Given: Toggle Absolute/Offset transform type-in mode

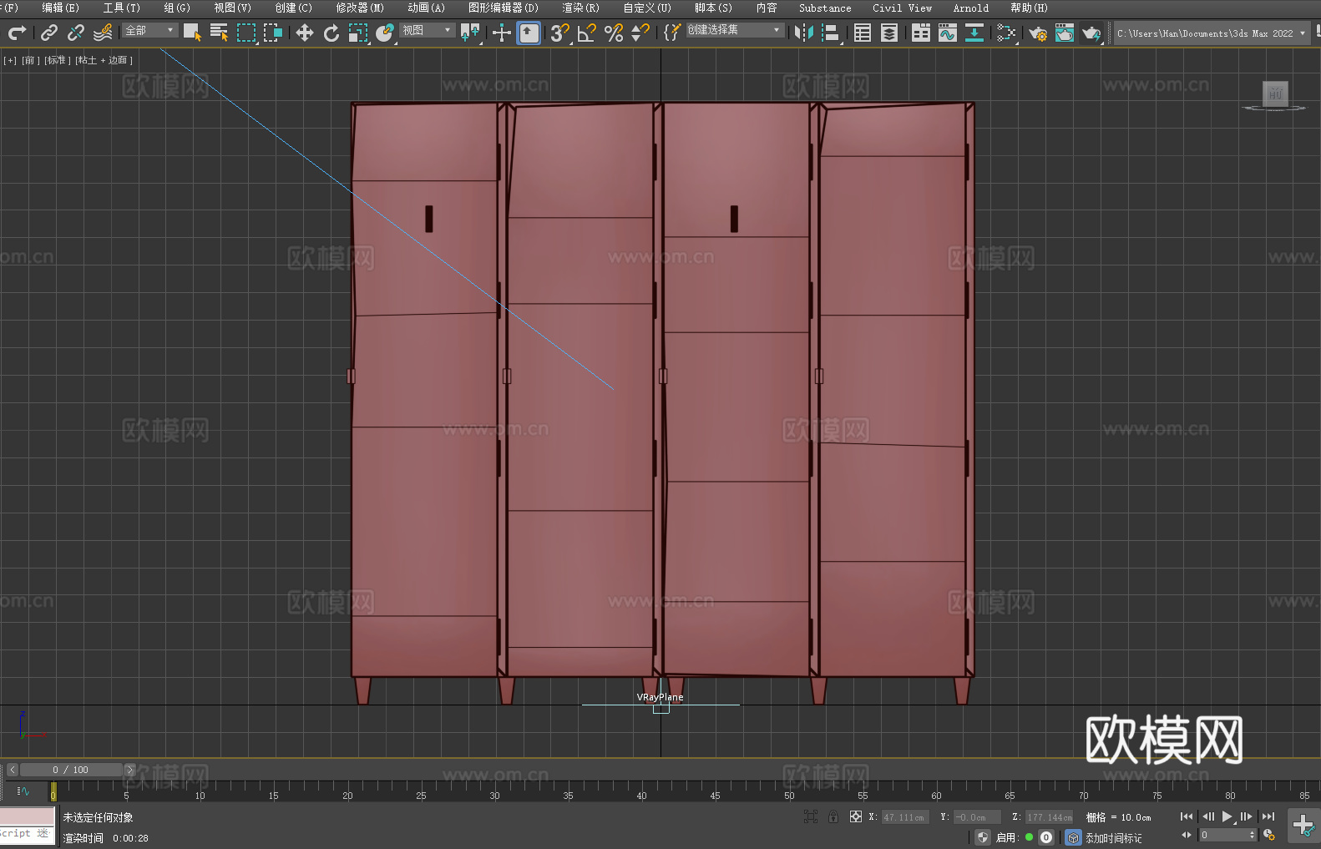Looking at the screenshot, I should click(x=856, y=817).
